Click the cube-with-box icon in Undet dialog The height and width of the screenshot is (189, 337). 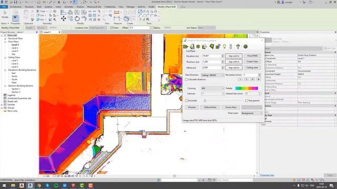tap(218, 46)
